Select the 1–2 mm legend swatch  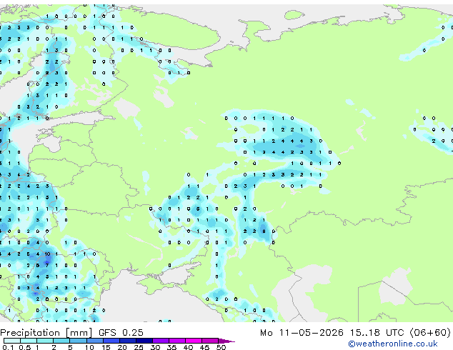coord(45,341)
